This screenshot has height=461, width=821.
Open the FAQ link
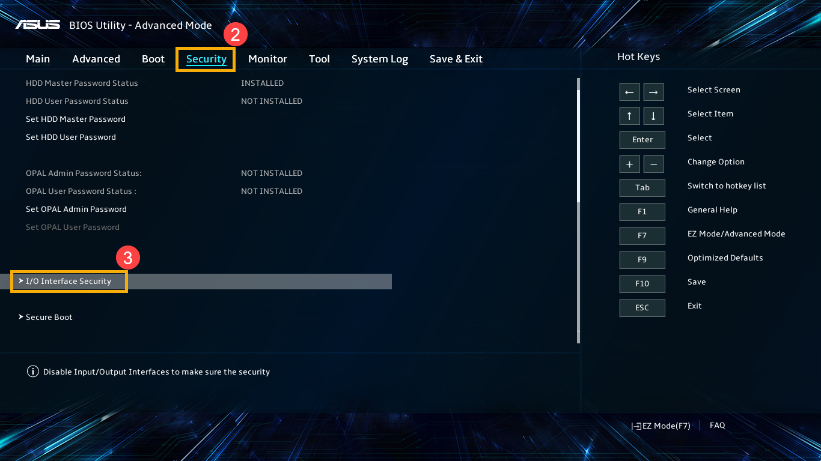click(x=717, y=425)
